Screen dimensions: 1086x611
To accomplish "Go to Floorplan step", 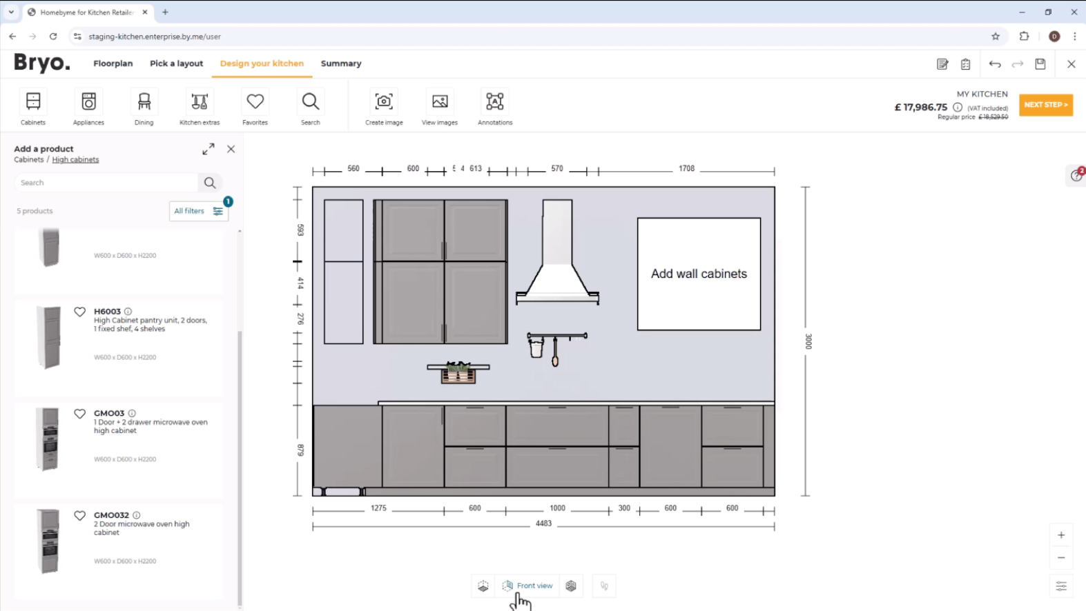I will pos(113,63).
